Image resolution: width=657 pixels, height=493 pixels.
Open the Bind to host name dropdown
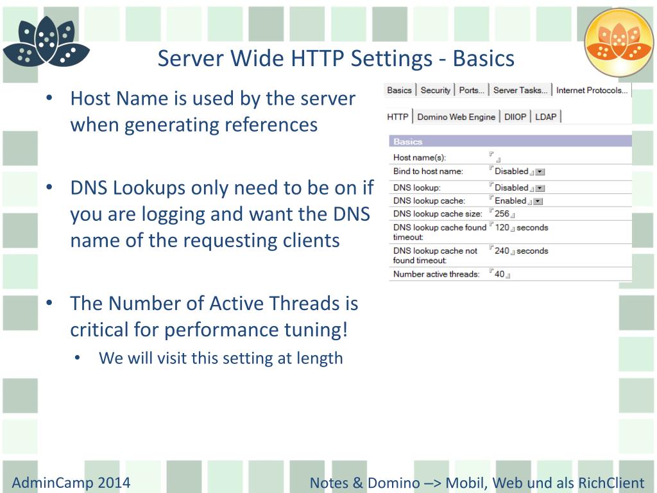point(540,172)
